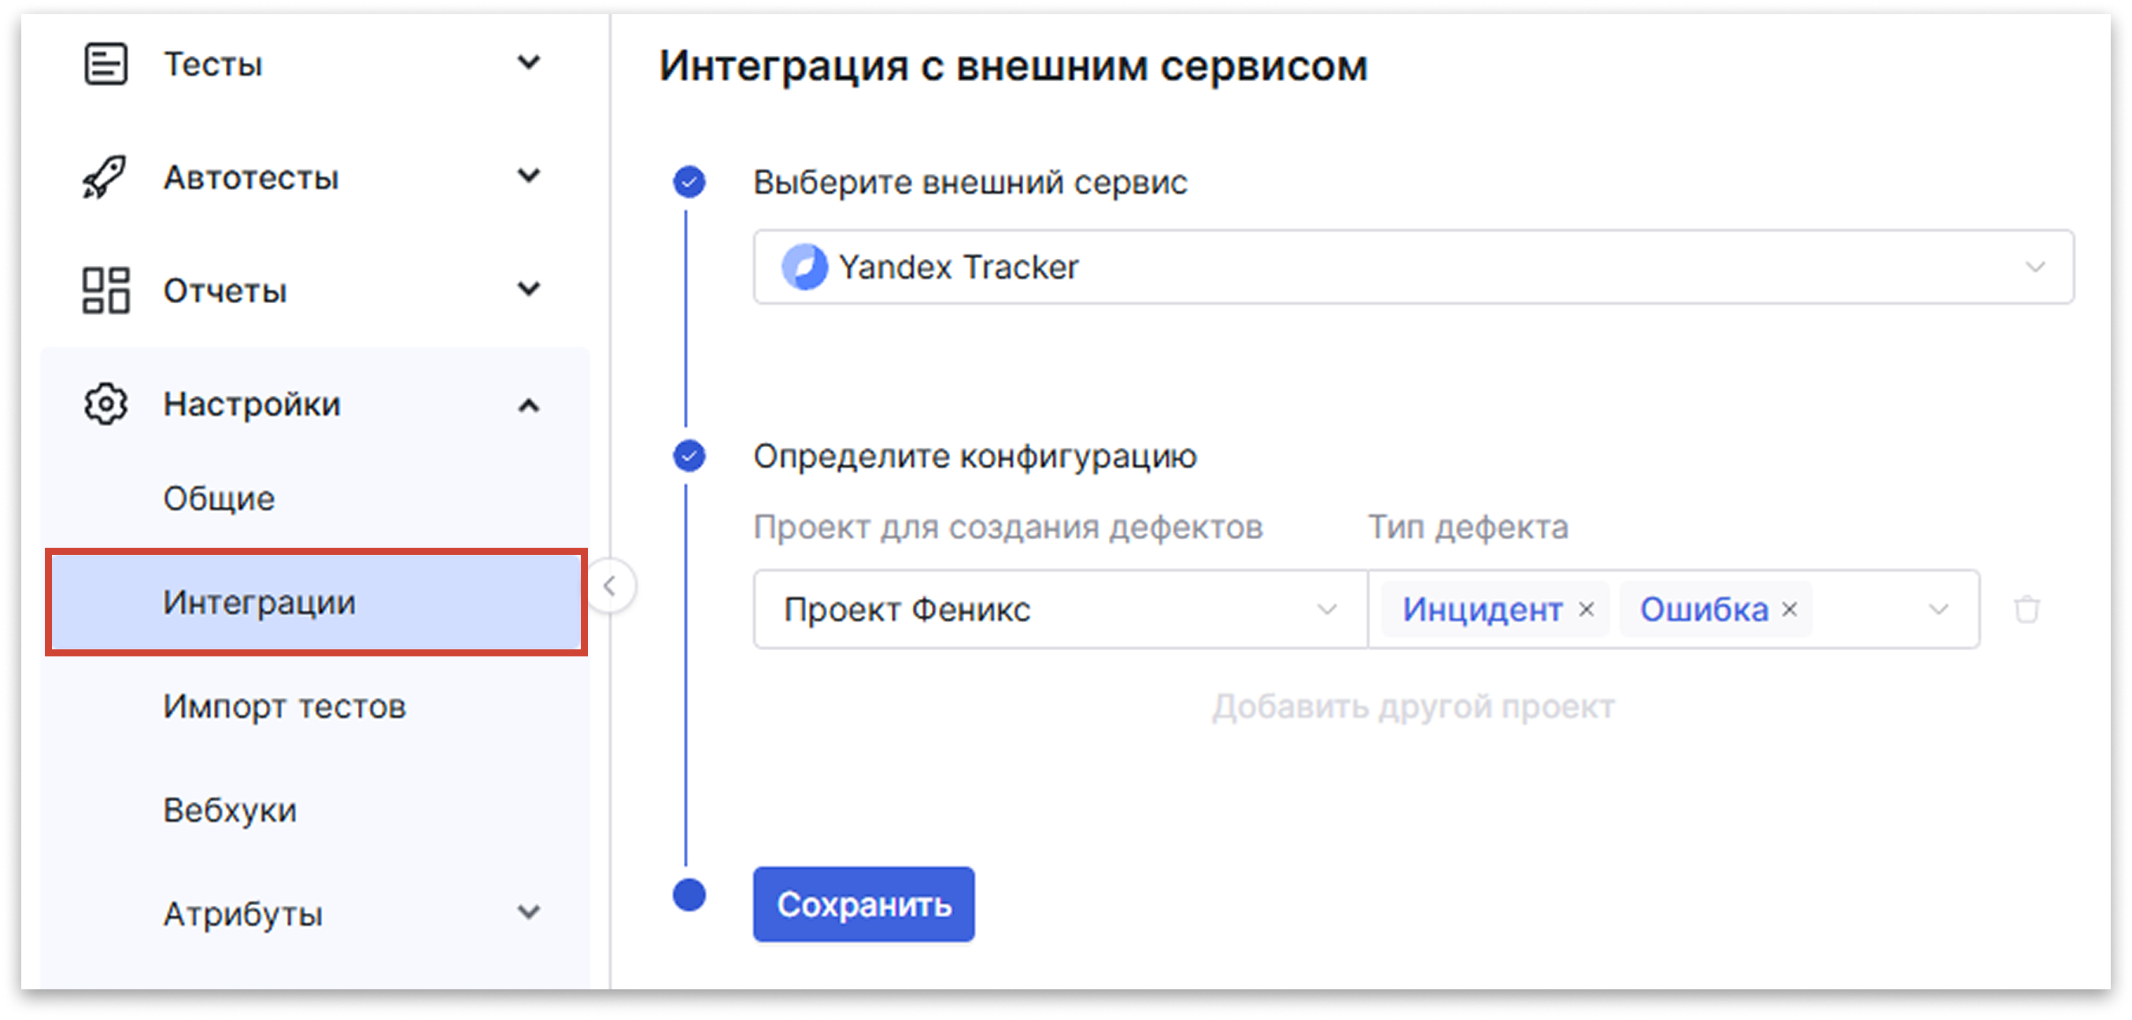Click the Yandex Tracker logo icon
This screenshot has height=1020, width=2132.
coord(804,267)
